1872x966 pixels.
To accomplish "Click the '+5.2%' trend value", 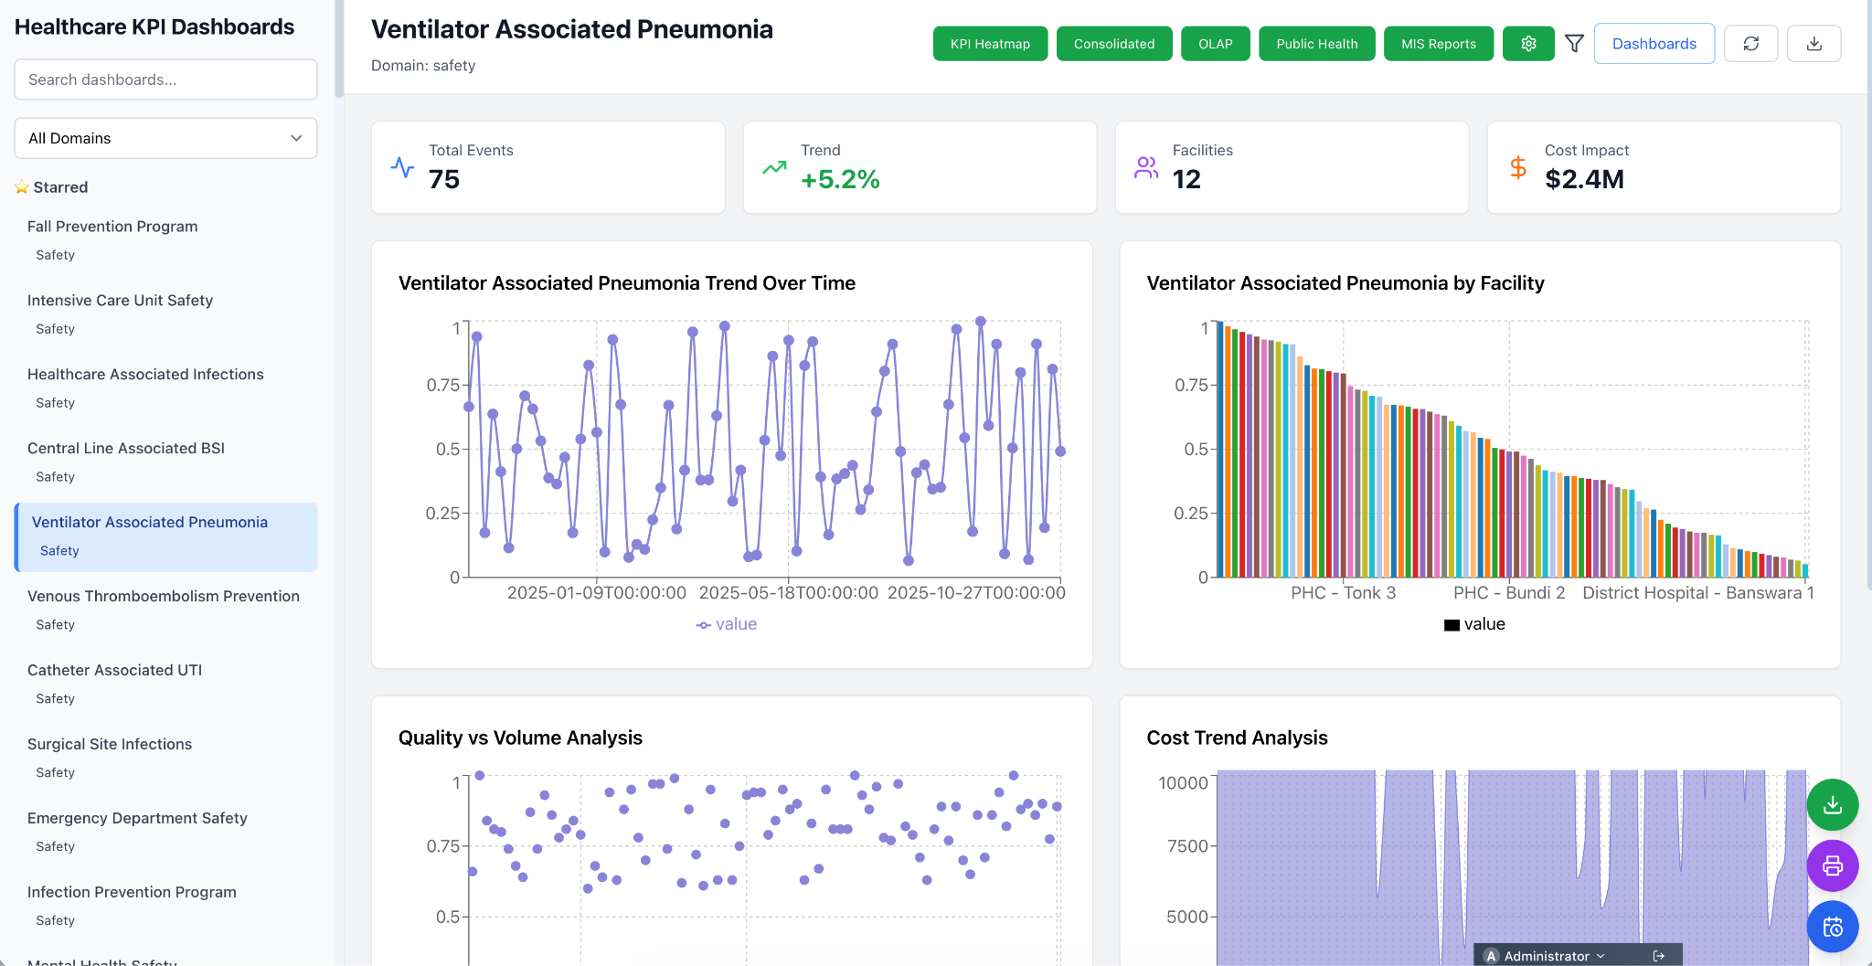I will point(840,179).
